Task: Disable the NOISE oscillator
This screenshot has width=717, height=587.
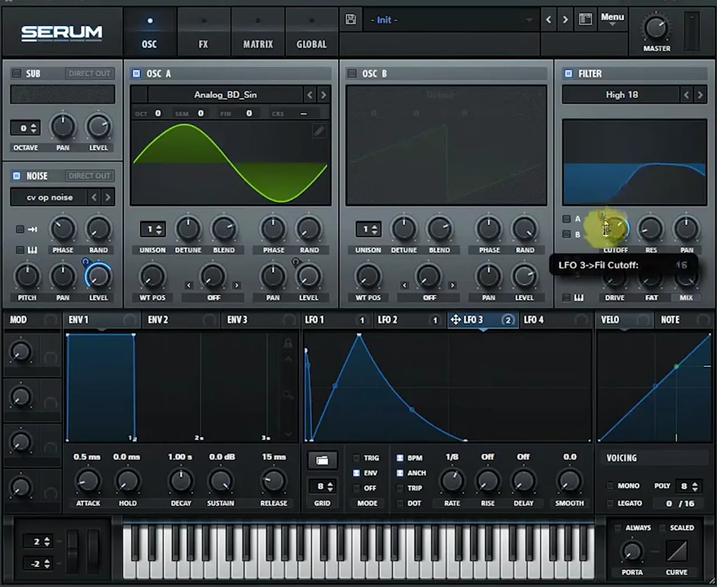Action: [17, 176]
